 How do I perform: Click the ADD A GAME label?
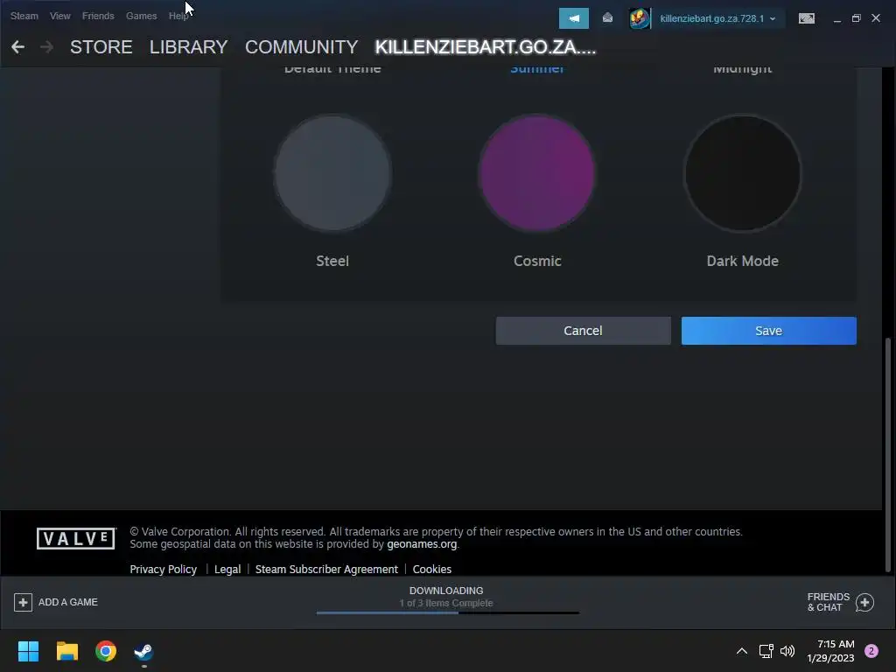[x=68, y=602]
